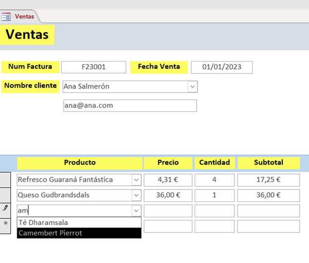Click the email field ana@ana.com
This screenshot has width=309, height=263.
(129, 105)
